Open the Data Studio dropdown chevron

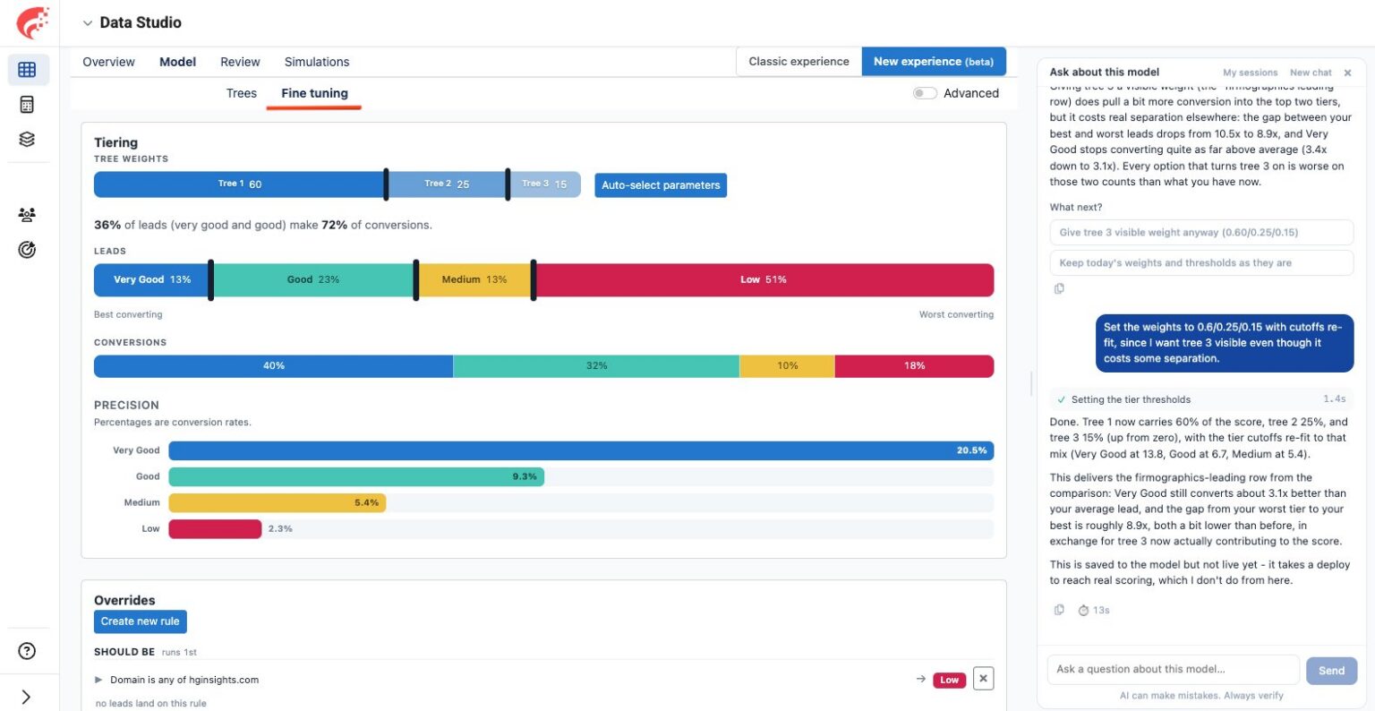click(88, 23)
